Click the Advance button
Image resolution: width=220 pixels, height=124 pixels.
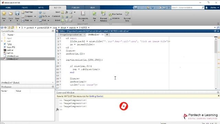114,18
